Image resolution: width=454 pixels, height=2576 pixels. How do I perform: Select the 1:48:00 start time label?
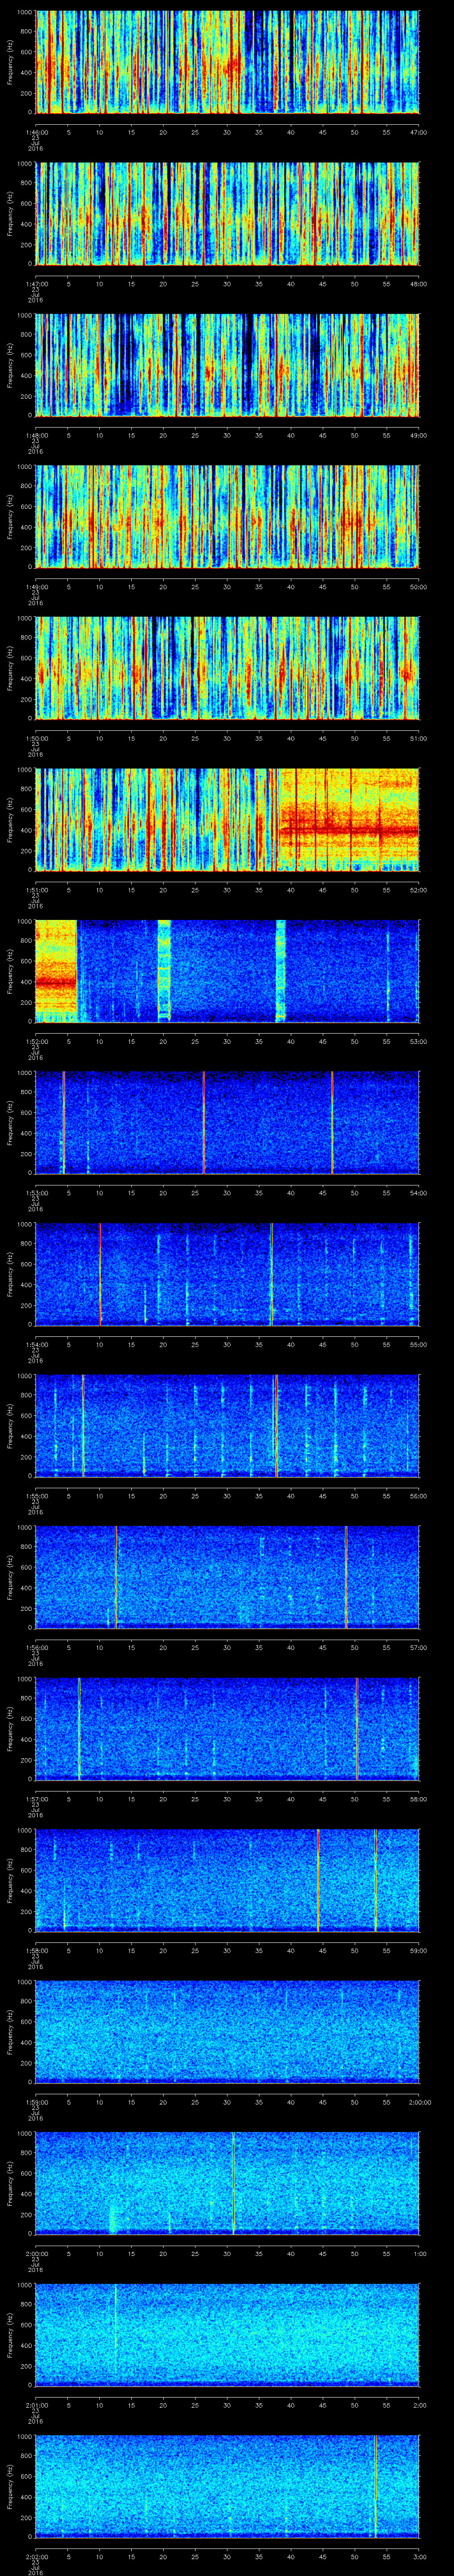pyautogui.click(x=36, y=435)
